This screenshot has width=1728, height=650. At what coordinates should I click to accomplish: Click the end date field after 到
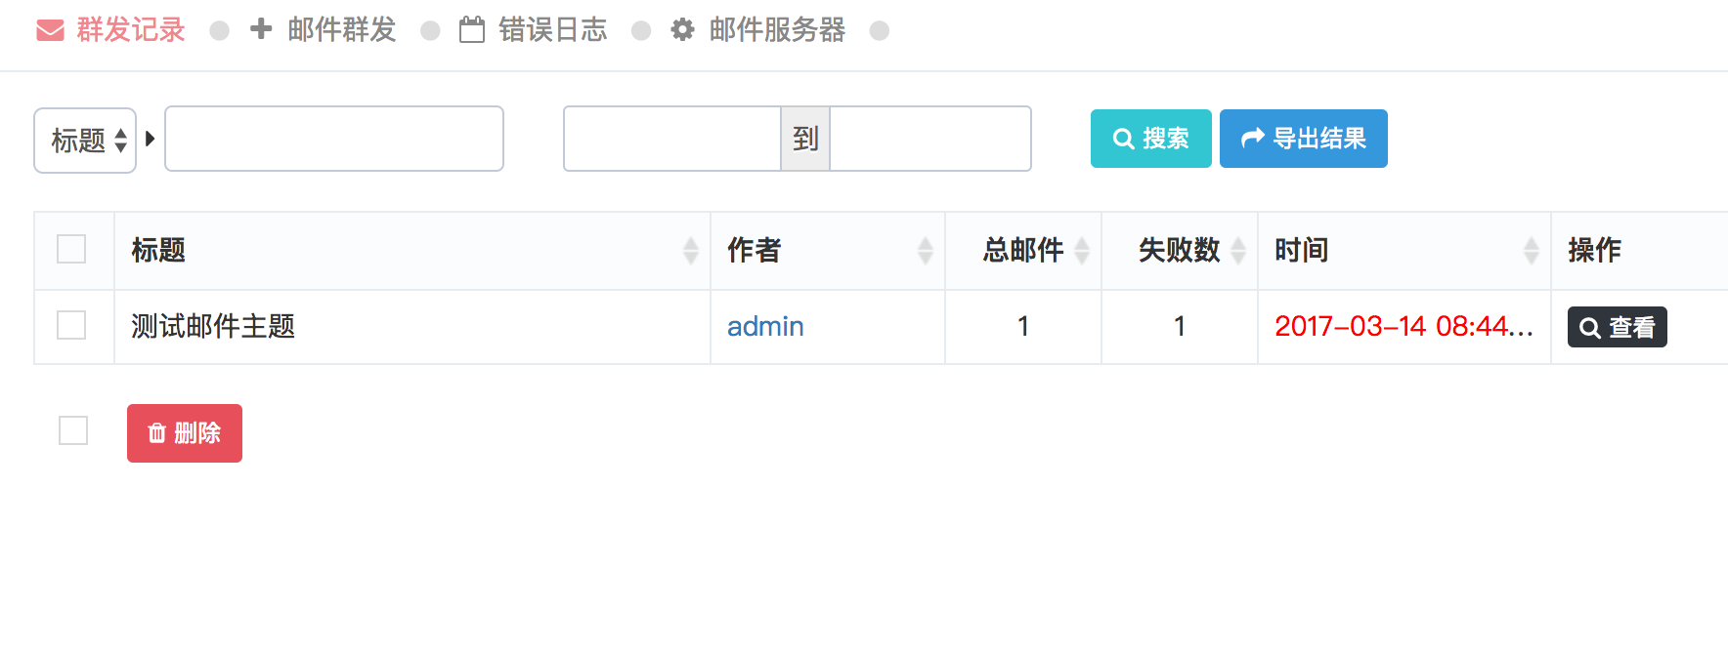point(930,139)
